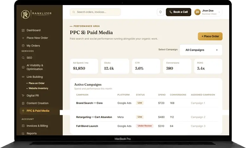Viewport: 246px width, 148px height.
Task: Click the Content Creation document icon
Action: coord(23,103)
